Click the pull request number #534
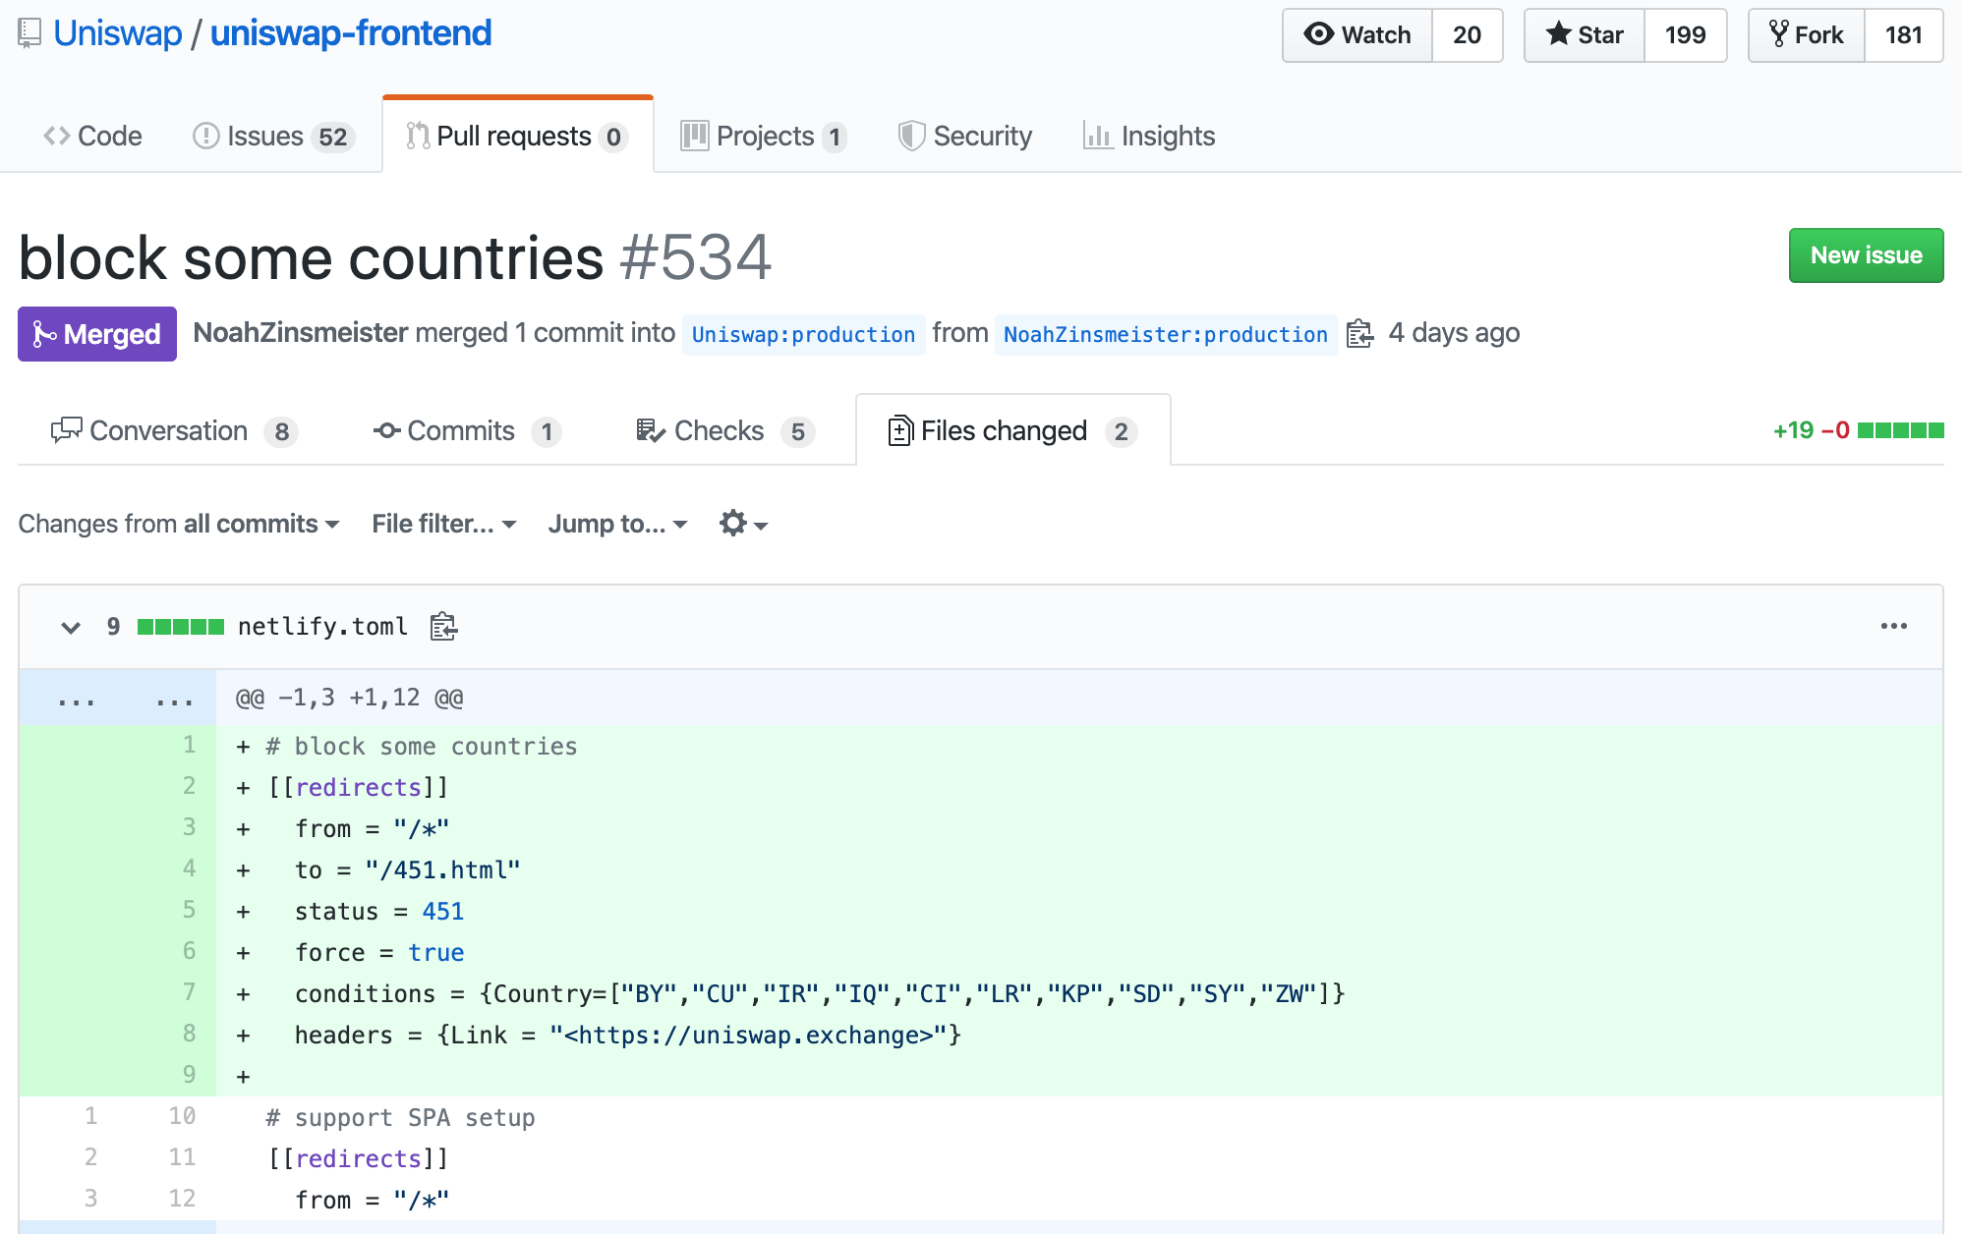This screenshot has width=1962, height=1234. [696, 257]
